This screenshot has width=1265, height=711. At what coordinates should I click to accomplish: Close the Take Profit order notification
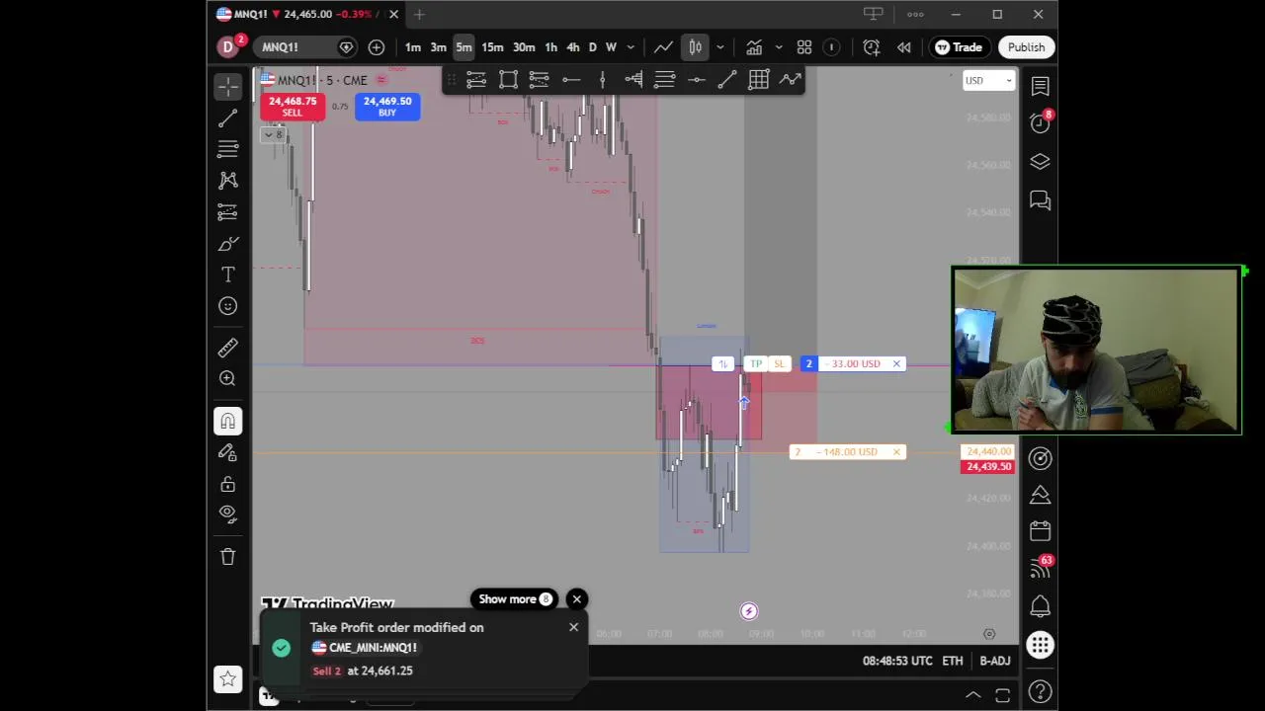point(573,627)
